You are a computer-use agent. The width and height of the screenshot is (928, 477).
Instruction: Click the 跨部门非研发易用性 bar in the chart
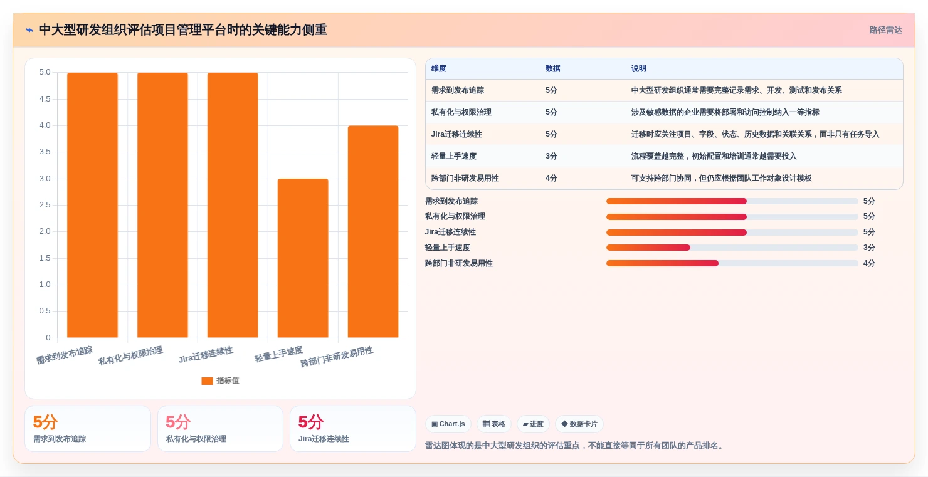(x=373, y=232)
